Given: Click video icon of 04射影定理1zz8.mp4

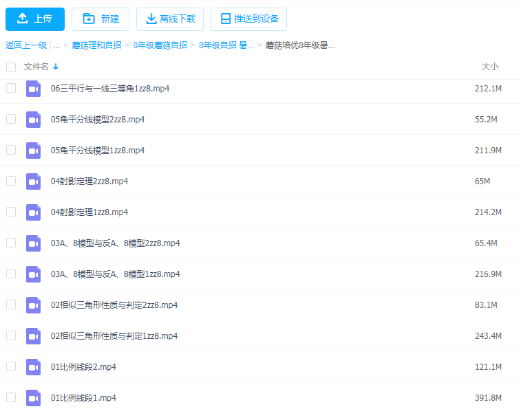Looking at the screenshot, I should click(34, 212).
